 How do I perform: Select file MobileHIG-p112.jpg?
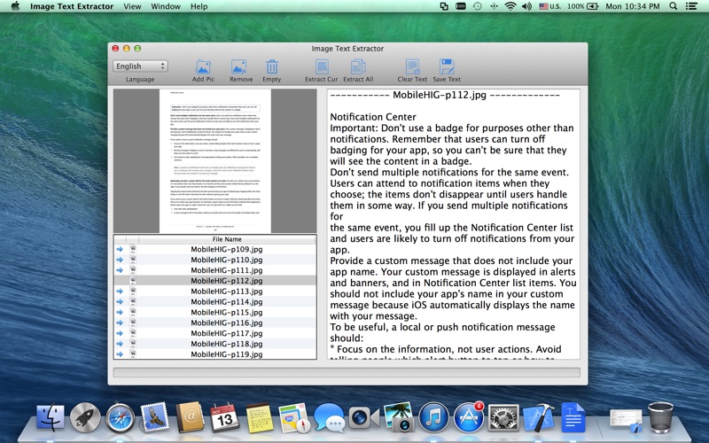(x=215, y=281)
